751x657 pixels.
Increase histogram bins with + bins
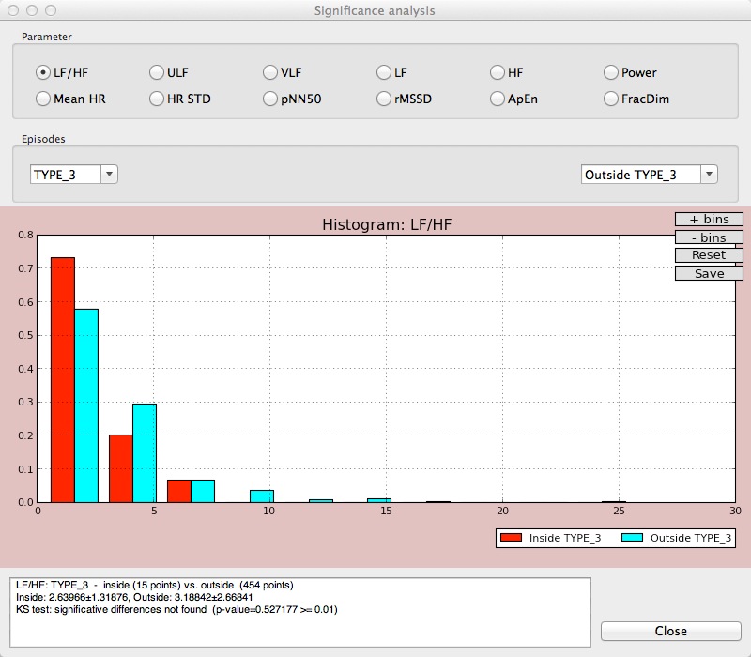(709, 220)
